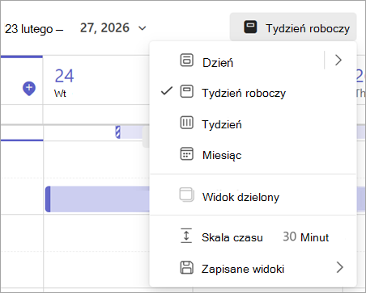Image resolution: width=366 pixels, height=293 pixels.
Task: Click the work week icon in menu
Action: tap(186, 91)
